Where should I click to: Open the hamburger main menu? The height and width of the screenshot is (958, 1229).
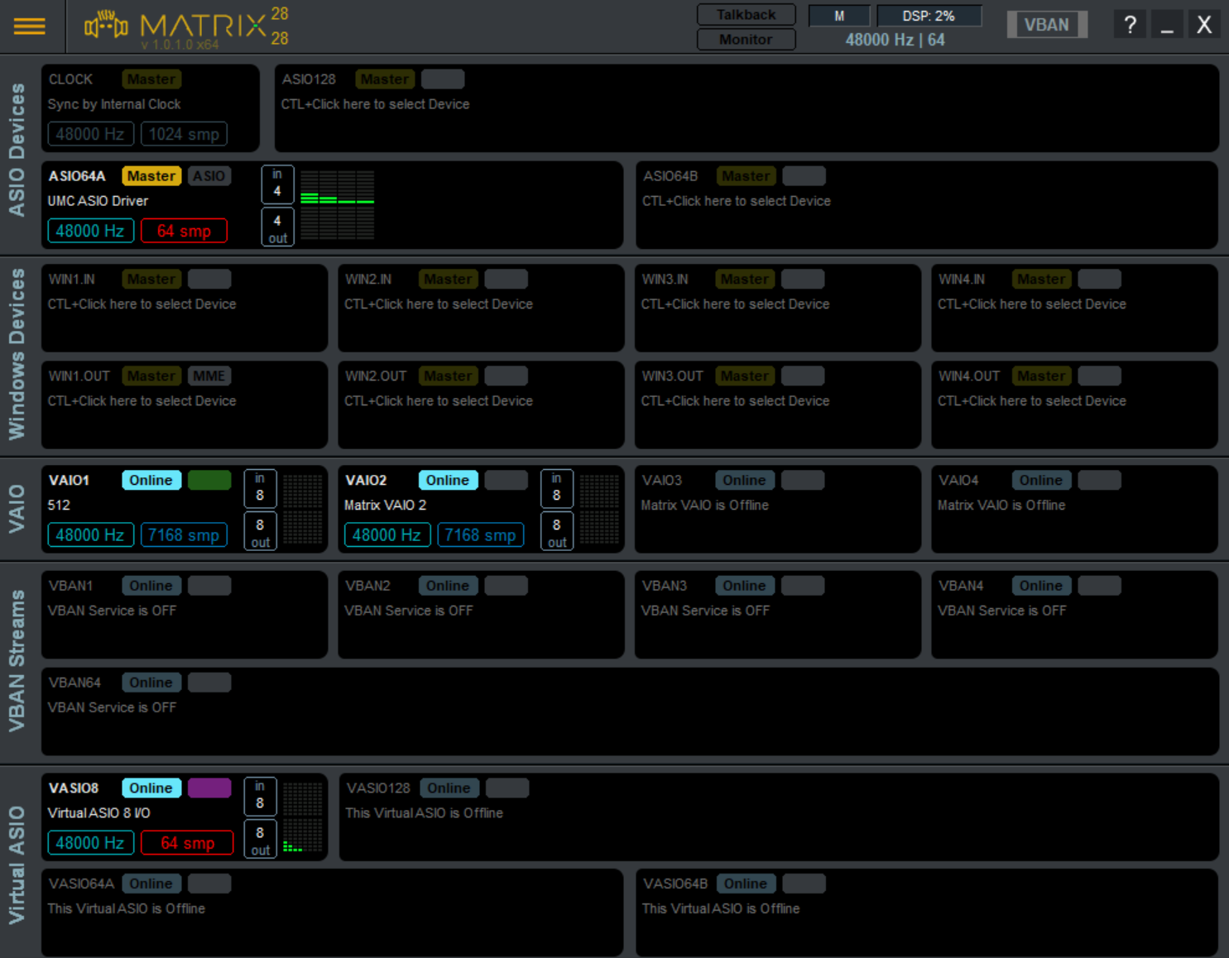(30, 26)
